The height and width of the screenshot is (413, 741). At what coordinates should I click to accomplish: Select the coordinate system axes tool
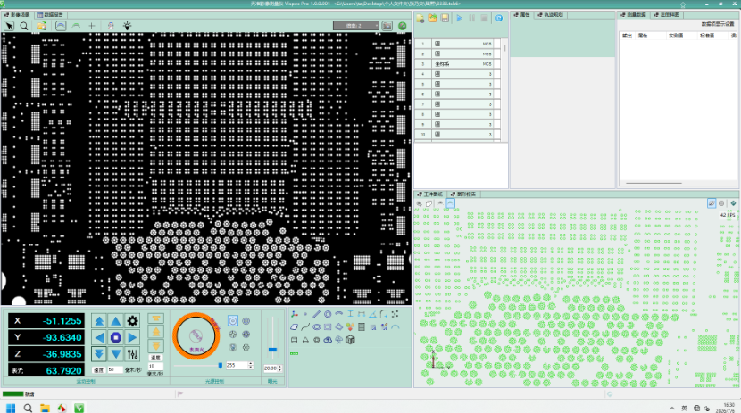[x=295, y=314]
